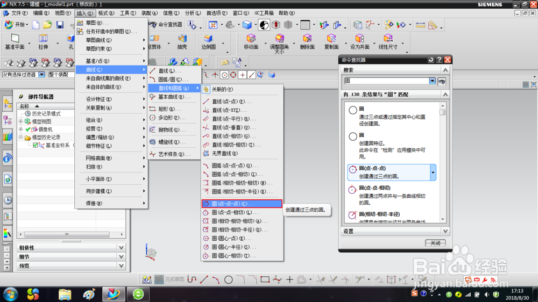Select 基本曲线 in curve submenu

pyautogui.click(x=174, y=97)
